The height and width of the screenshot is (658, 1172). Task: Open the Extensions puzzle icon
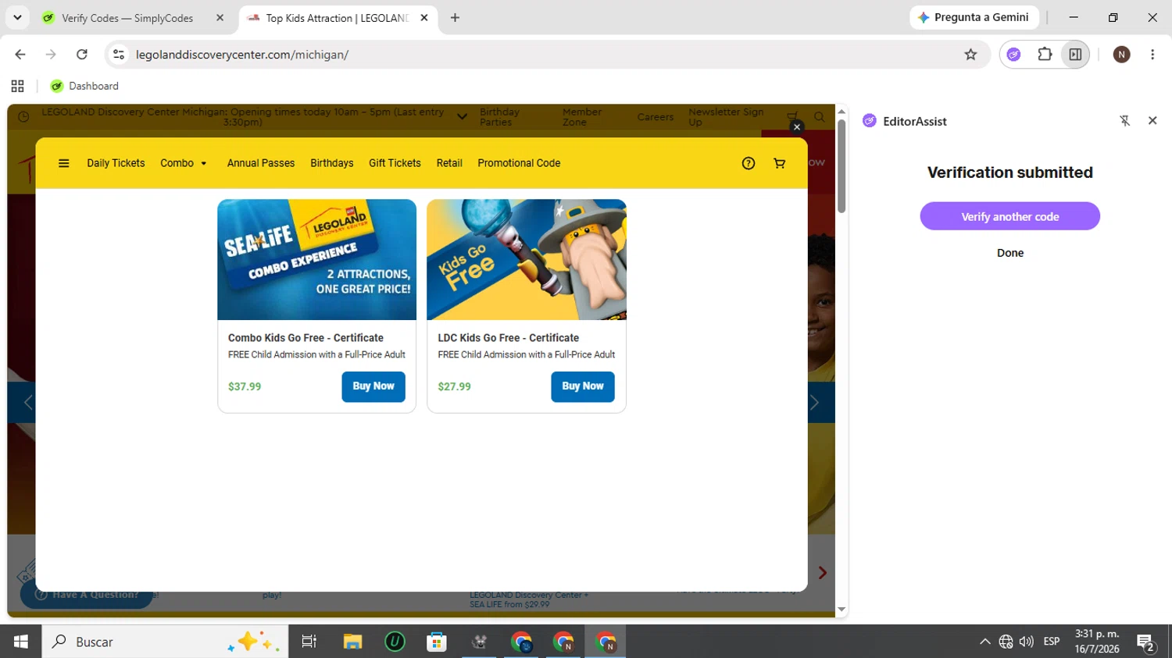pyautogui.click(x=1045, y=55)
